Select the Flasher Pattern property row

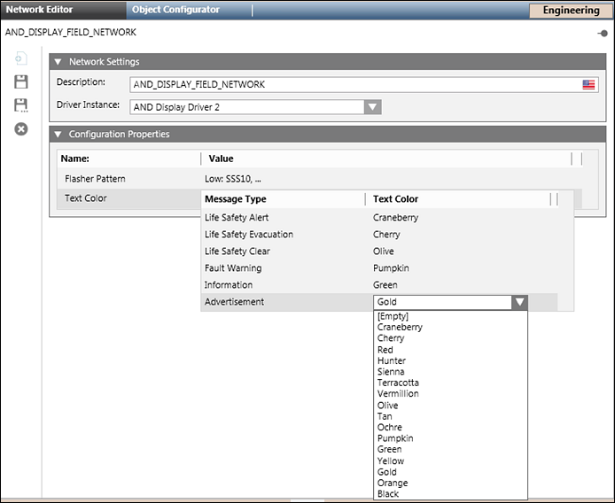[x=95, y=179]
